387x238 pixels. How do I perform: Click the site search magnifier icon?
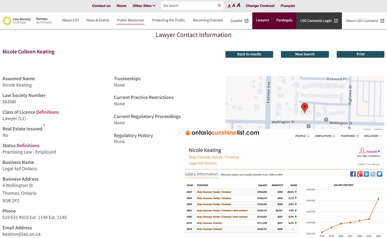click(x=219, y=5)
